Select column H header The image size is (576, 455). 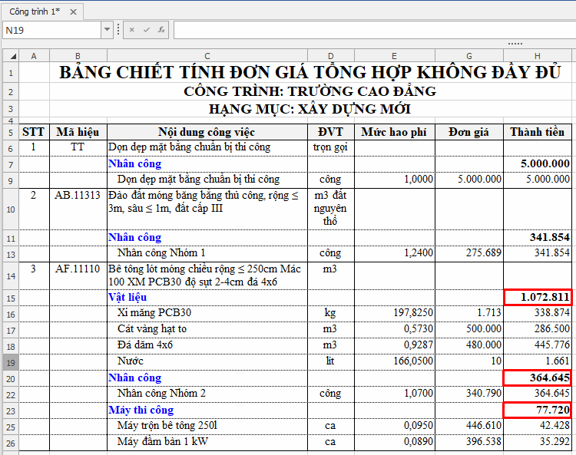[x=538, y=56]
